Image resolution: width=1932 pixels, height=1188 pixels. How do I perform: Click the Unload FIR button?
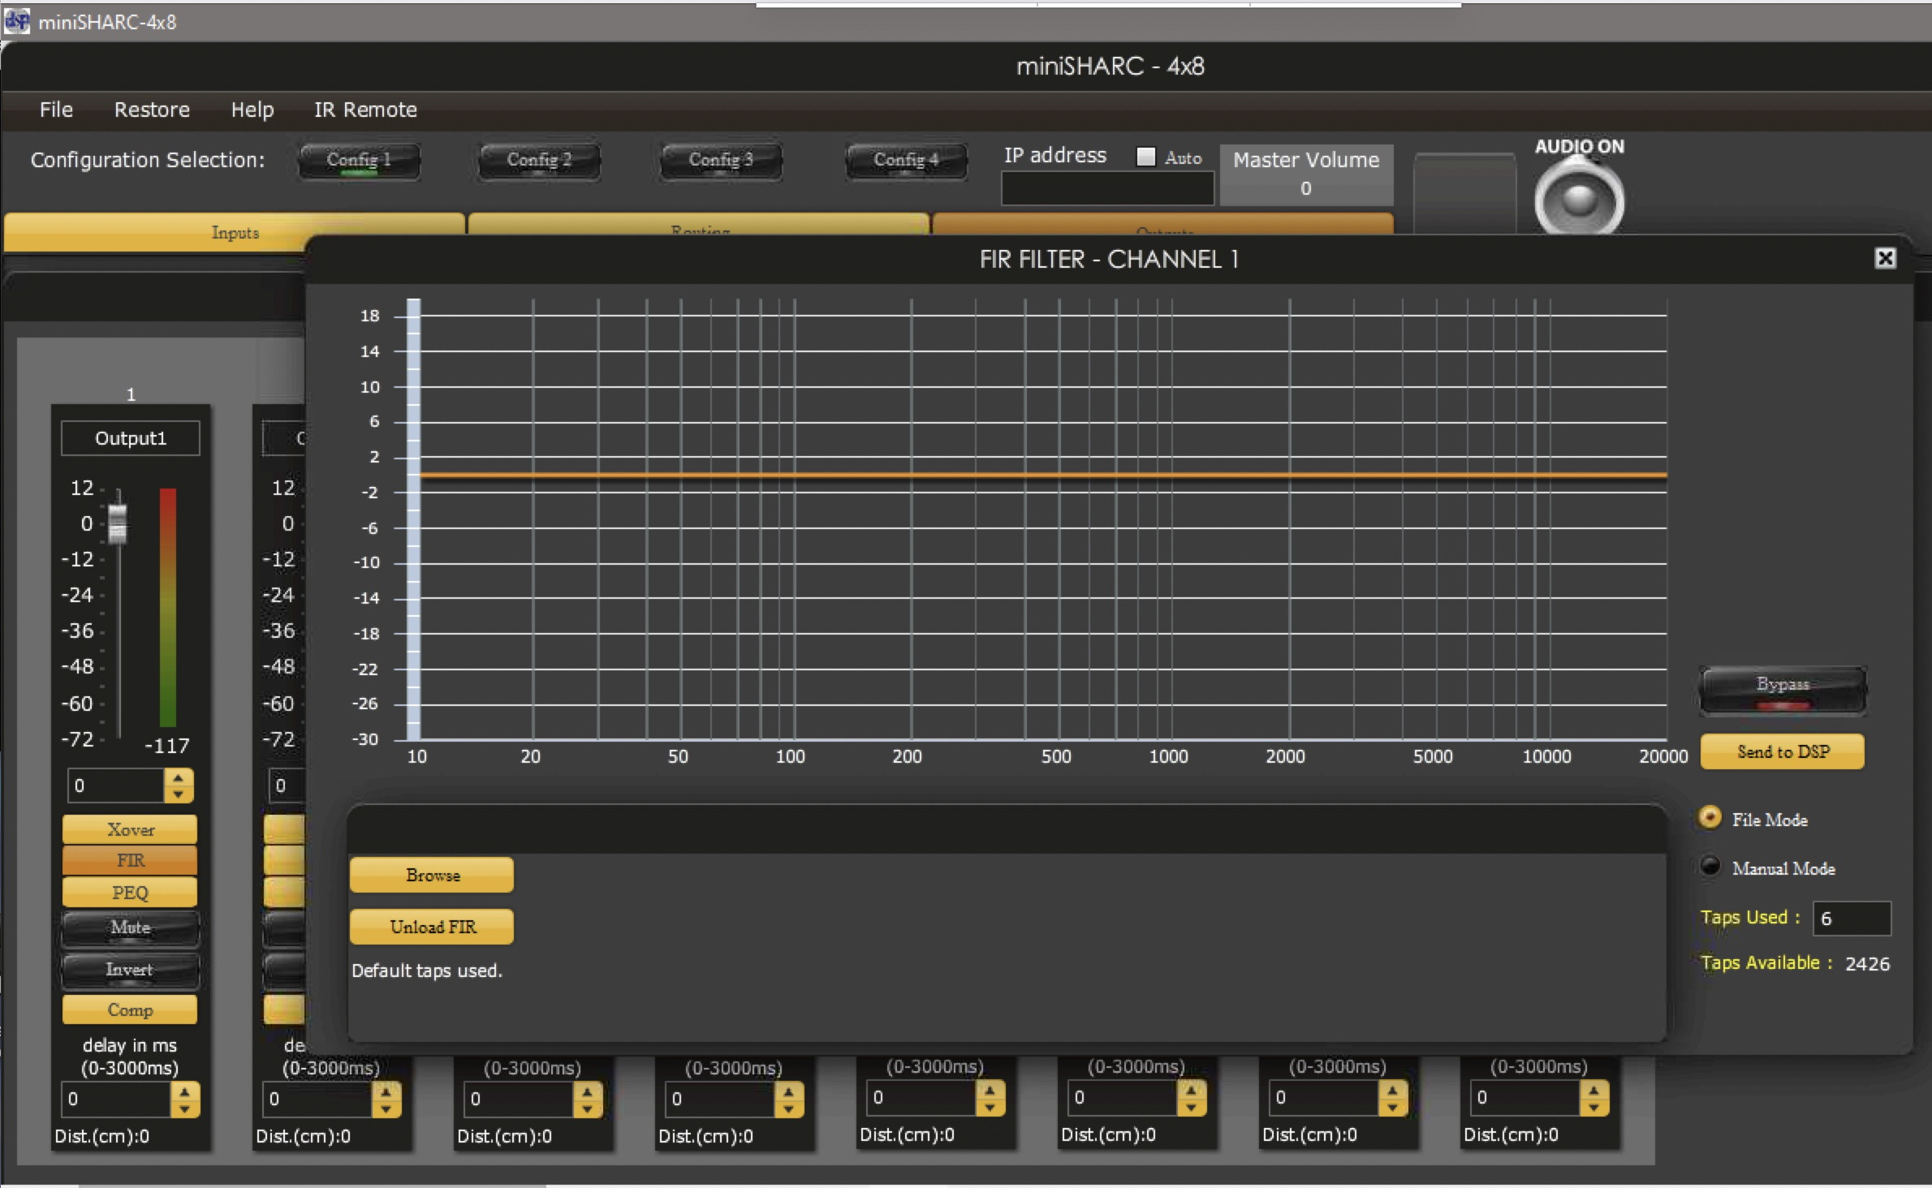[x=432, y=927]
